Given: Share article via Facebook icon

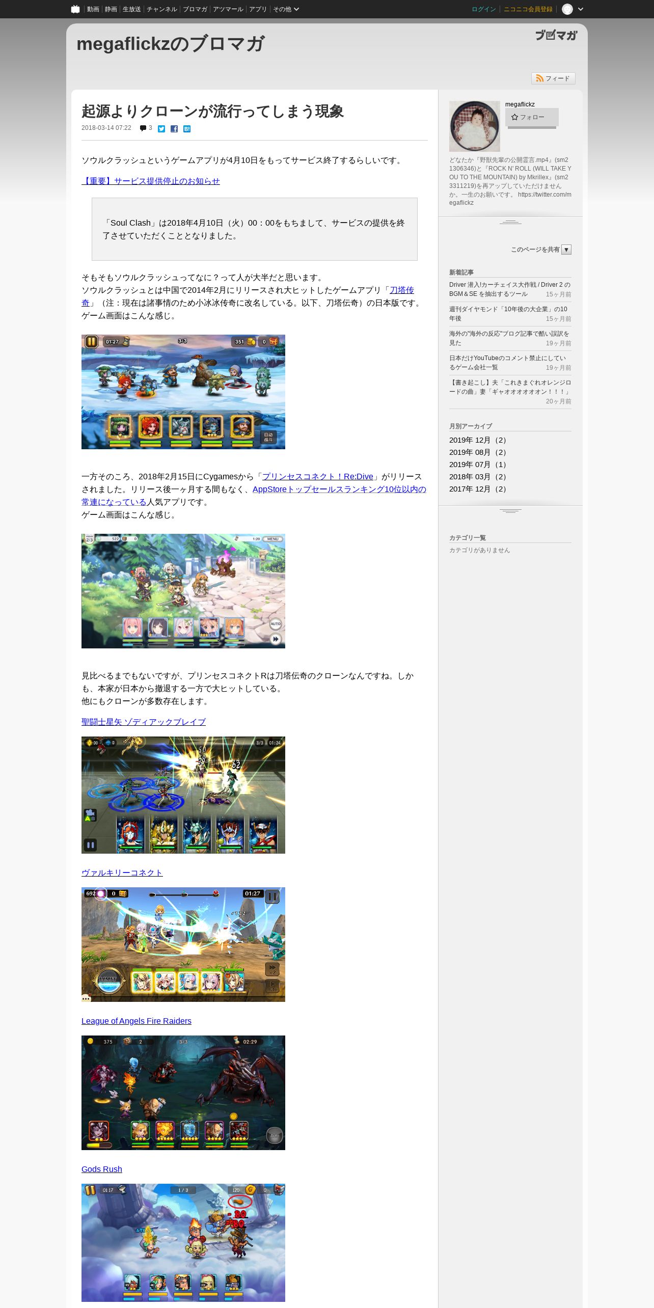Looking at the screenshot, I should pos(174,129).
